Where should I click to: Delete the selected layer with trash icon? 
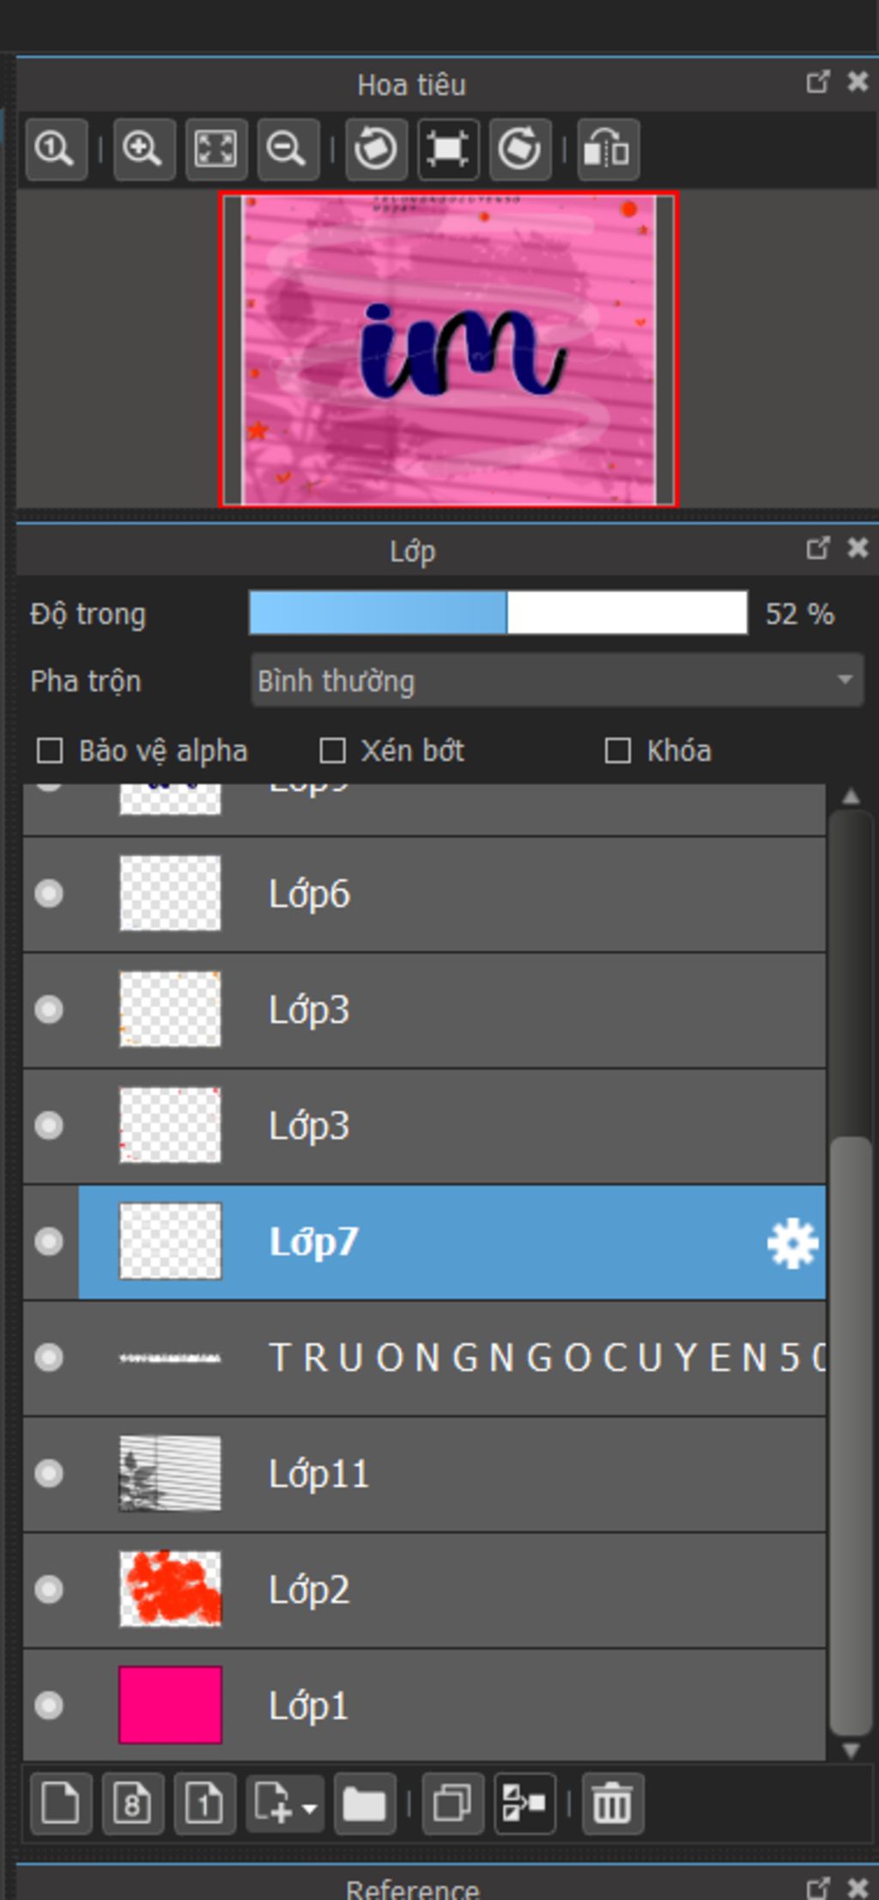[x=612, y=1803]
